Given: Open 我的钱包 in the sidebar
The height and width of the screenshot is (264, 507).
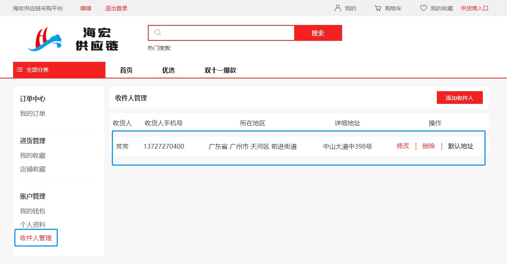Looking at the screenshot, I should pyautogui.click(x=33, y=211).
